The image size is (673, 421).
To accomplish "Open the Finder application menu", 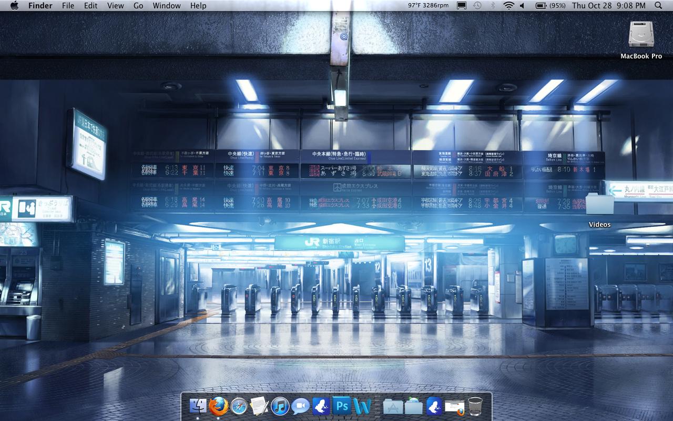I will coord(40,5).
